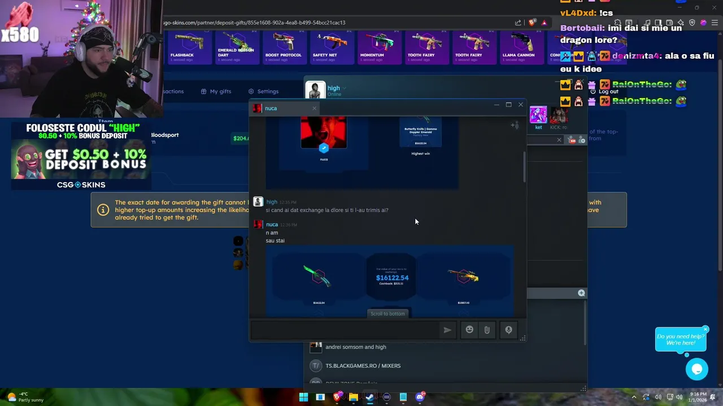Open the weather widget on the taskbar
723x406 pixels.
pos(25,397)
